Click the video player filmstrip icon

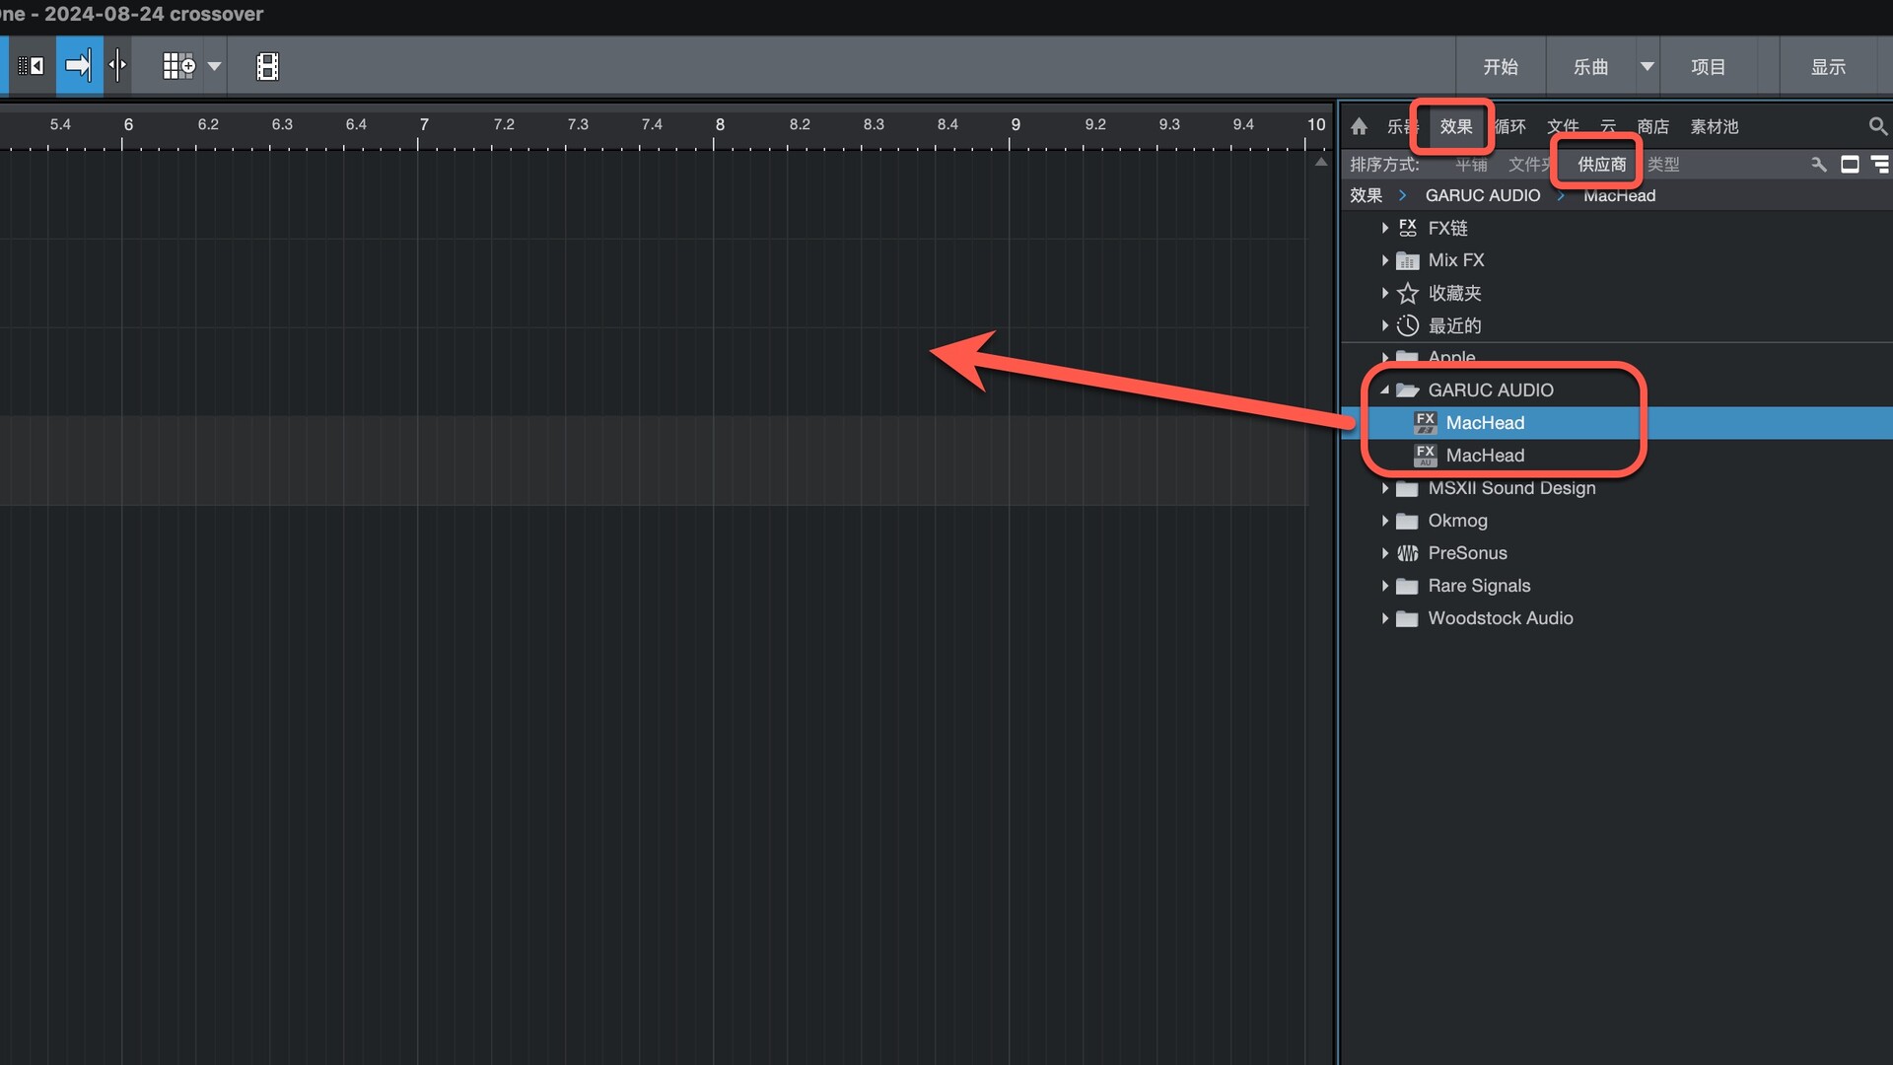(x=267, y=66)
